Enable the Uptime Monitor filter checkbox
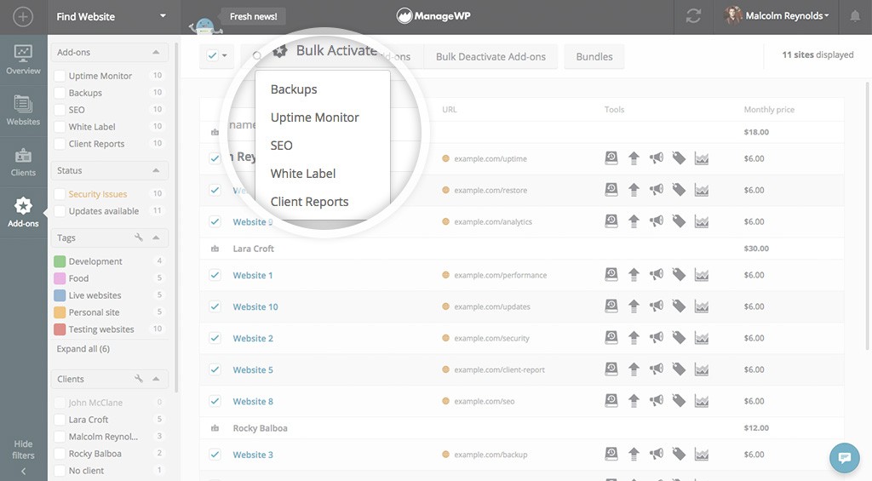 tap(60, 76)
